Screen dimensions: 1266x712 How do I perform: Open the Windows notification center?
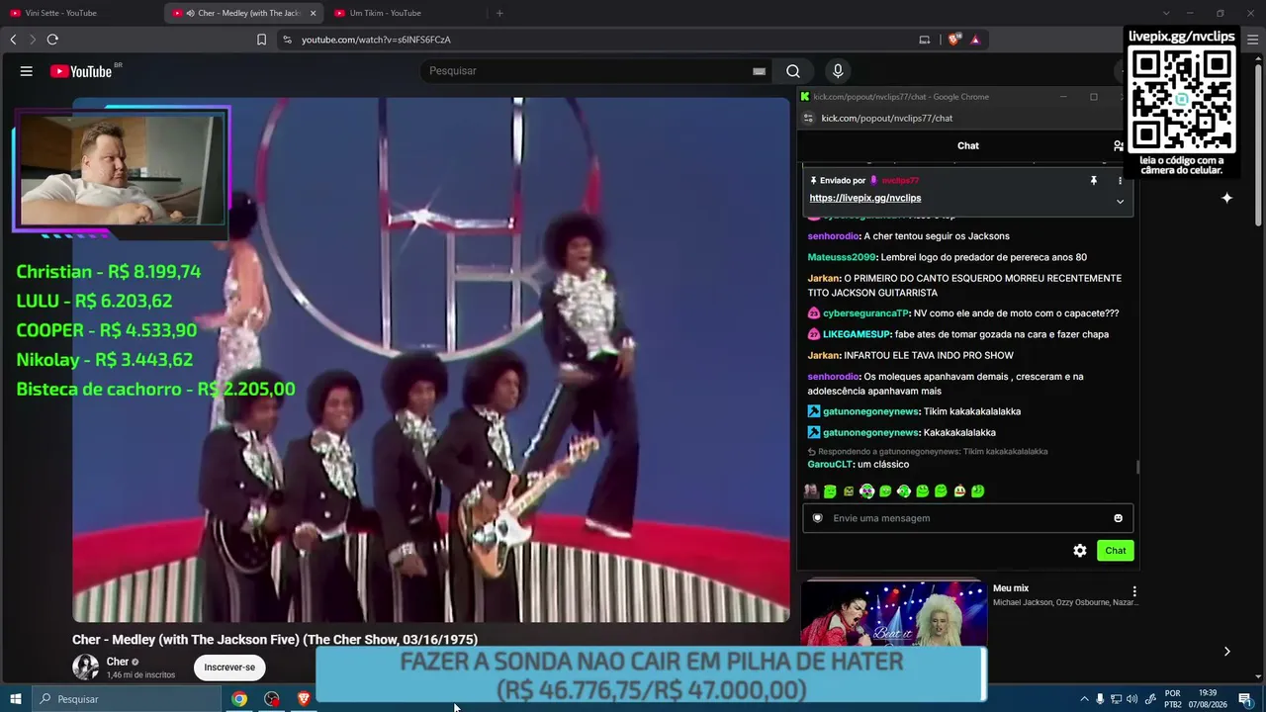1245,699
